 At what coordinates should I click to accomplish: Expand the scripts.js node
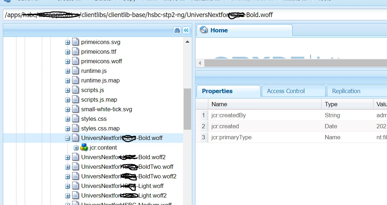click(67, 91)
